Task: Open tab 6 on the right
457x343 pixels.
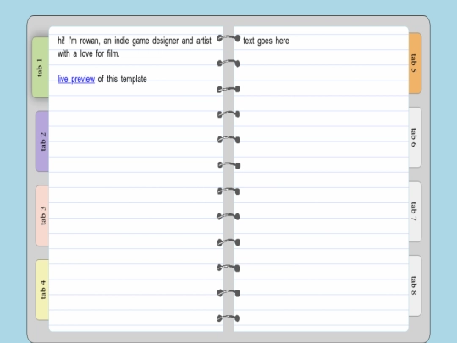Action: (x=415, y=137)
